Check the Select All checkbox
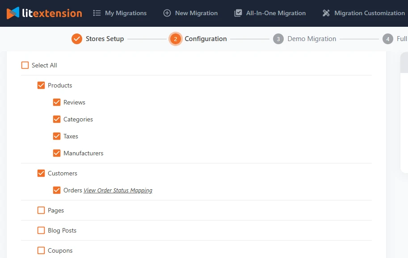The width and height of the screenshot is (408, 258). [x=25, y=65]
